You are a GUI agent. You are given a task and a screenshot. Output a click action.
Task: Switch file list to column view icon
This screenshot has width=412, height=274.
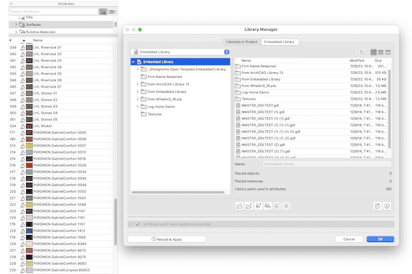click(x=380, y=52)
